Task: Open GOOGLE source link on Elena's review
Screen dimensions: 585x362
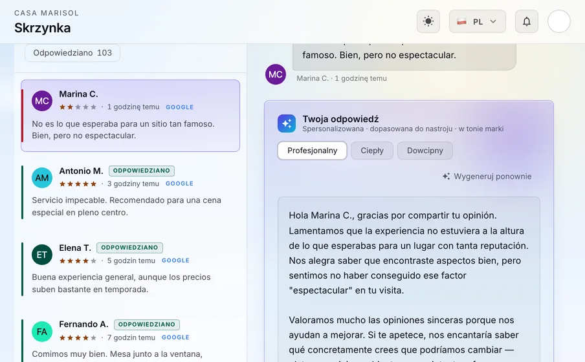Action: 175,261
